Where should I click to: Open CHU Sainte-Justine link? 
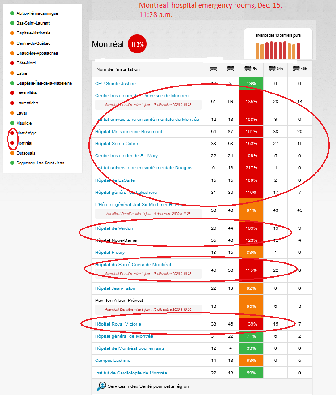[115, 83]
